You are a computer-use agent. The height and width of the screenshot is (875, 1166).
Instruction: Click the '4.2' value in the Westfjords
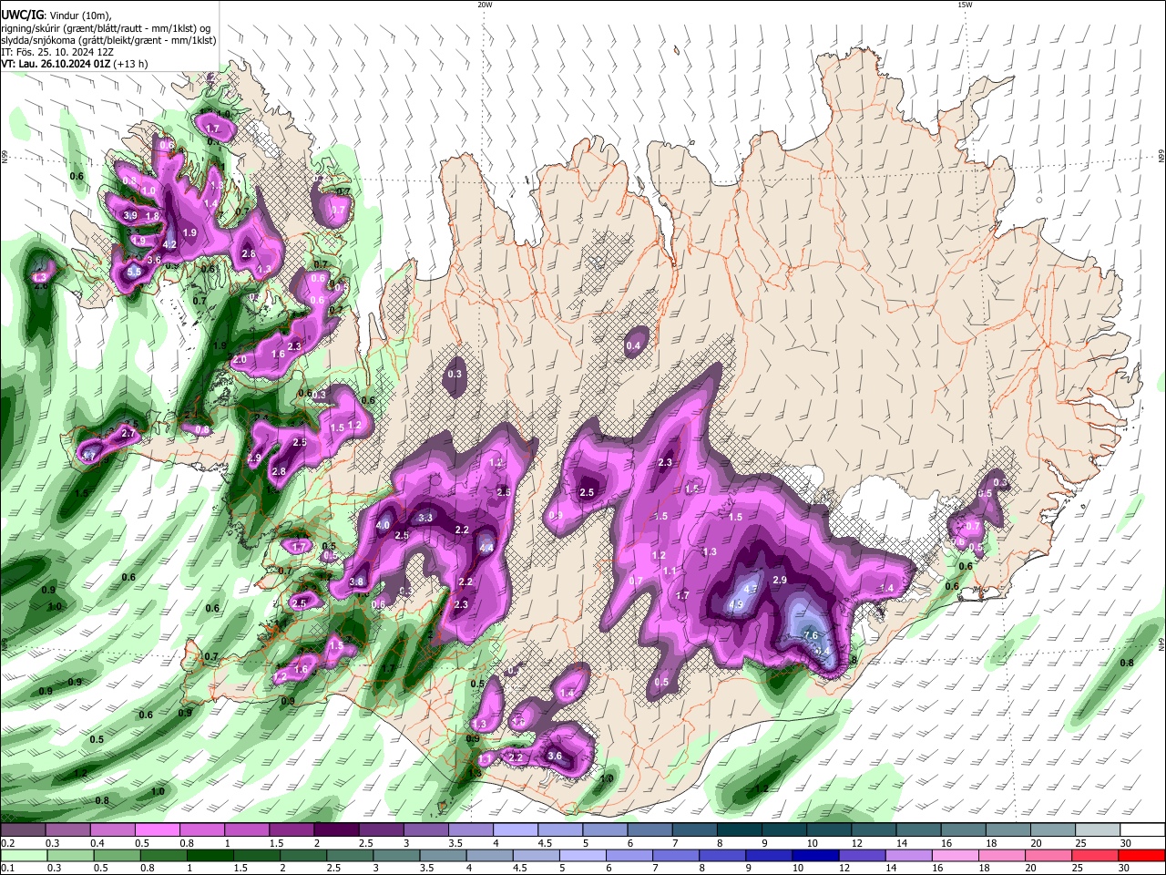click(169, 244)
